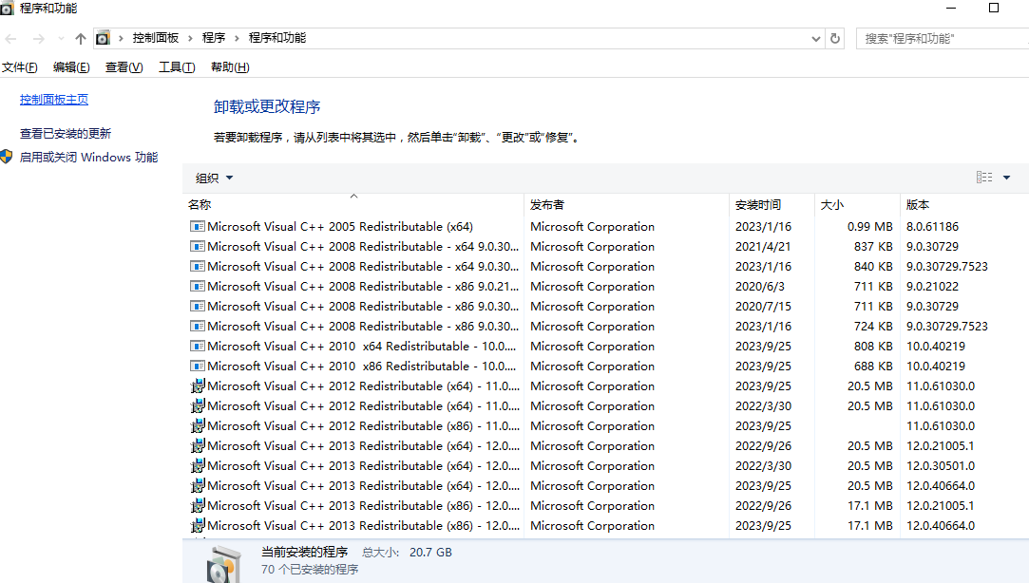Open the view options dropdown arrow

pyautogui.click(x=1009, y=177)
